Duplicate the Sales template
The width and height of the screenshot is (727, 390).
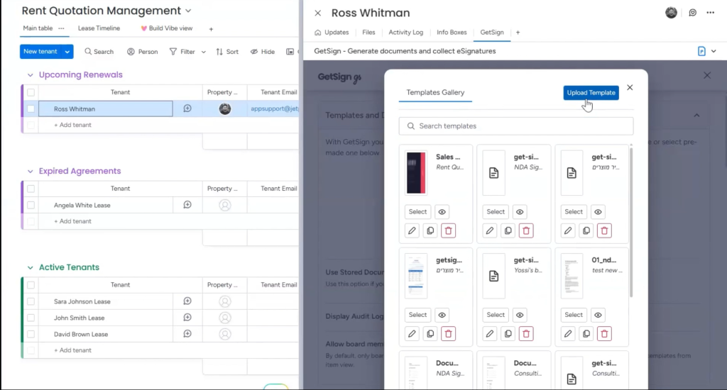click(430, 230)
